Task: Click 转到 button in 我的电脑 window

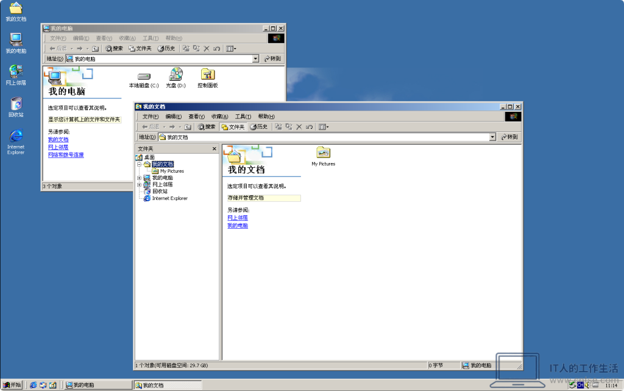Action: (272, 59)
